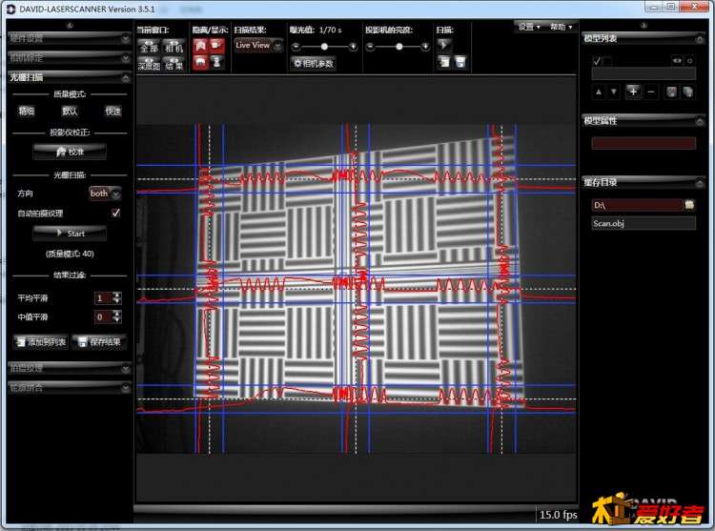Move model up with triangle arrow
Viewport: 715px width, 531px height.
pyautogui.click(x=599, y=92)
